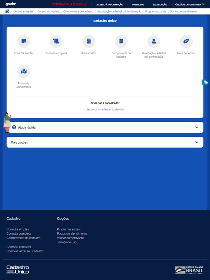Click the Ajuda rápida heading text

27,128
